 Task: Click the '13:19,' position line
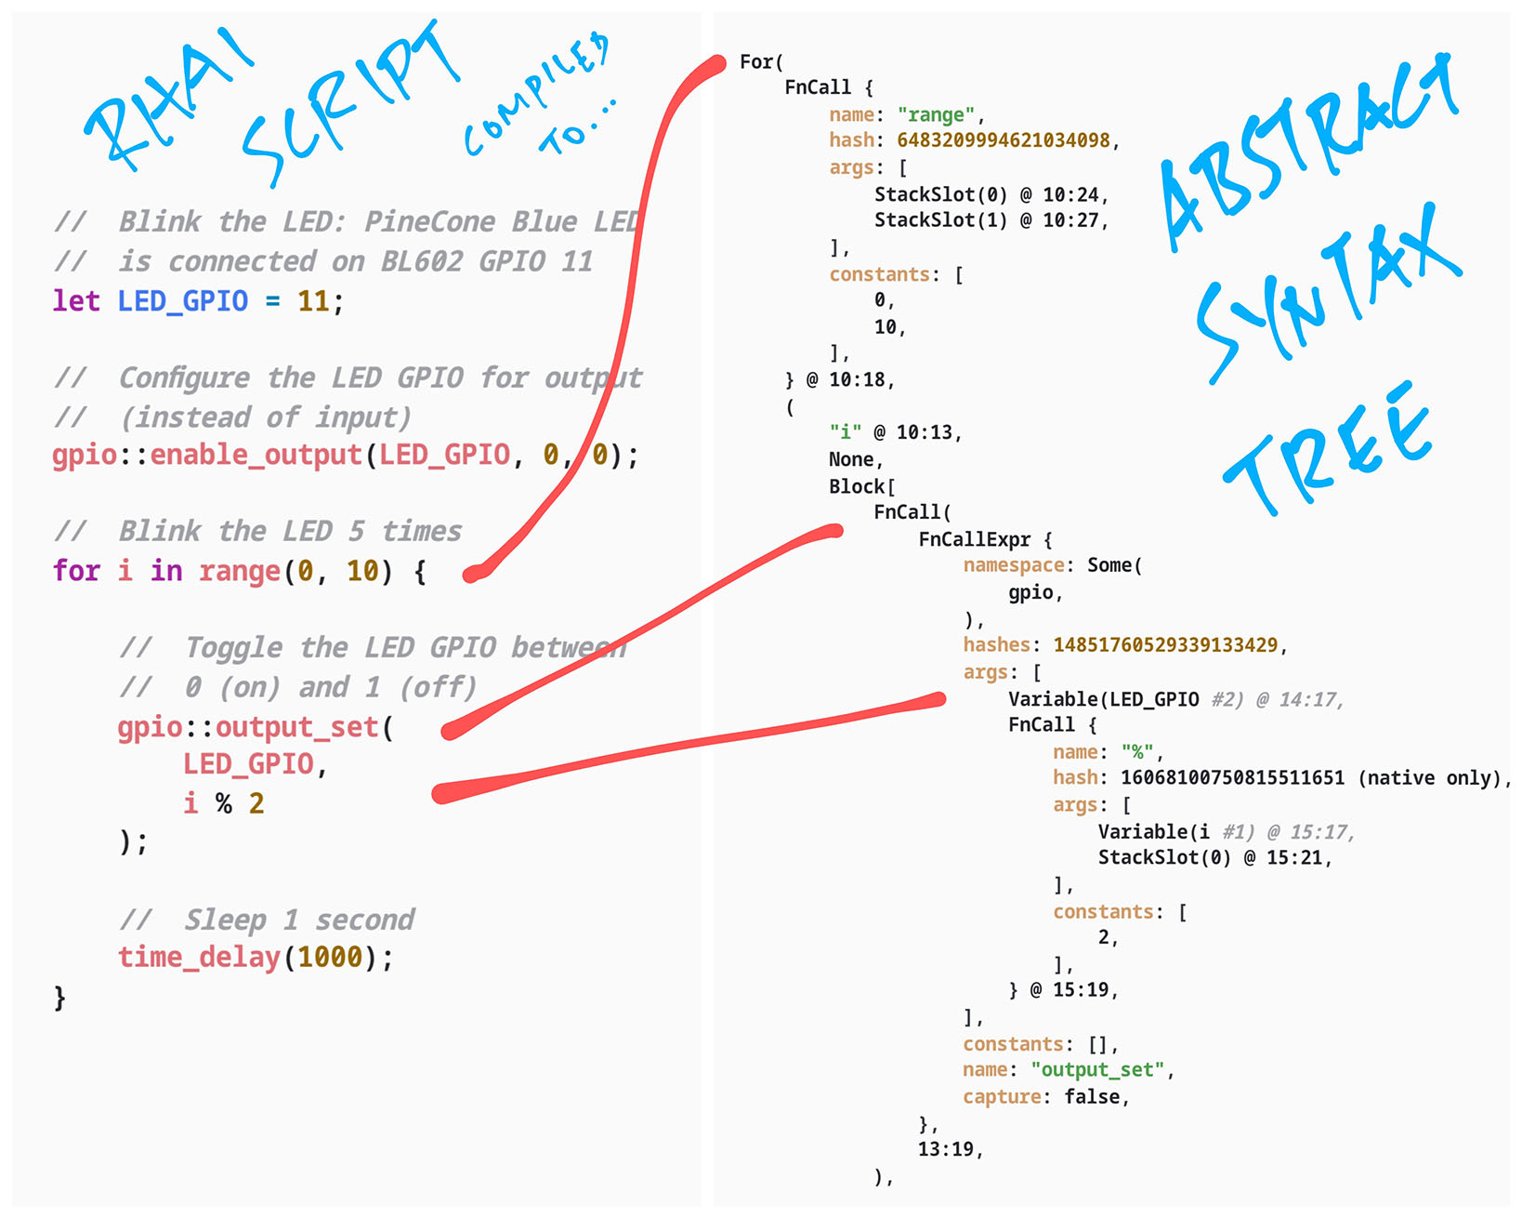pos(951,1150)
